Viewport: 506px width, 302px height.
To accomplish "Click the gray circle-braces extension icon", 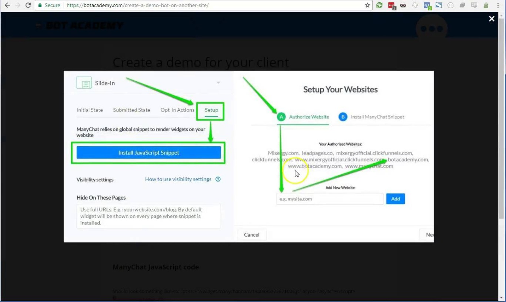I will point(450,6).
